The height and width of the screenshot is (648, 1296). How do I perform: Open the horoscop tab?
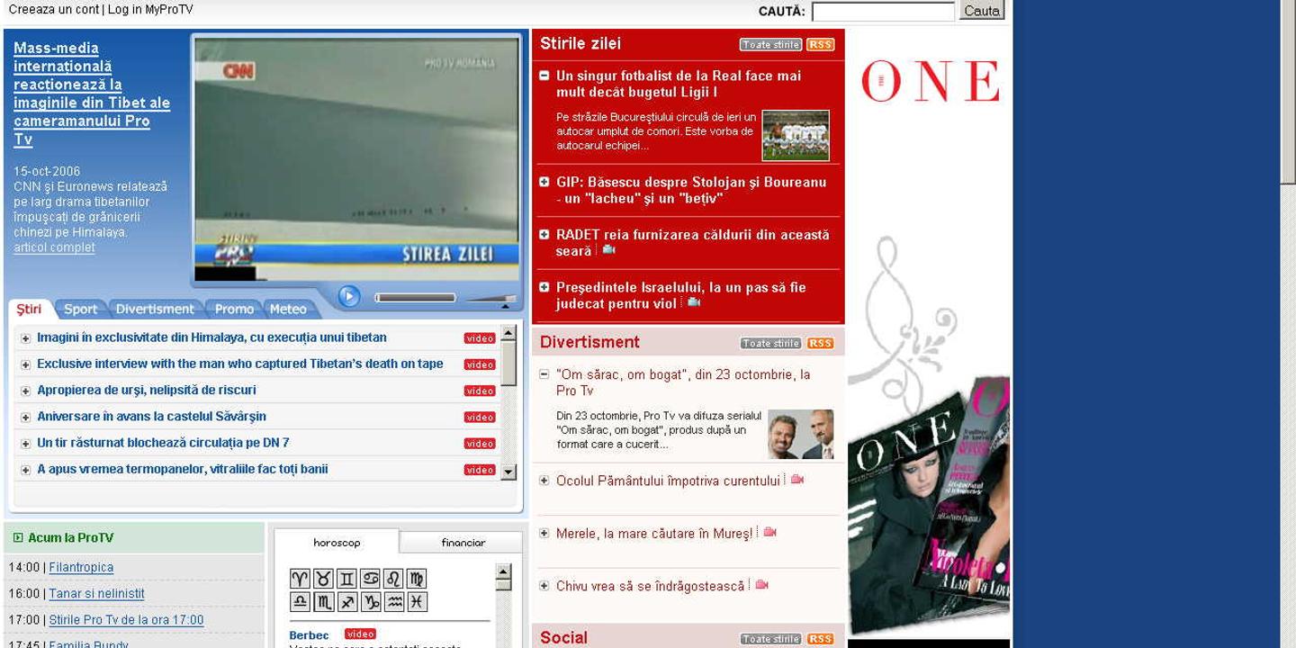click(x=337, y=542)
